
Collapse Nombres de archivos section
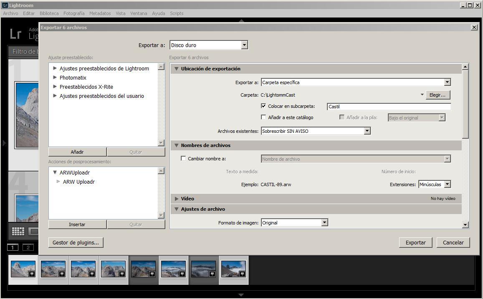click(x=177, y=145)
